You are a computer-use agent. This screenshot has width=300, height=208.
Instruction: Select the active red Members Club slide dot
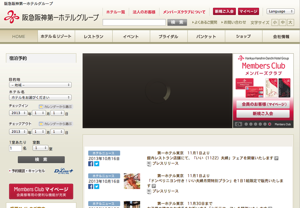pyautogui.click(x=270, y=124)
